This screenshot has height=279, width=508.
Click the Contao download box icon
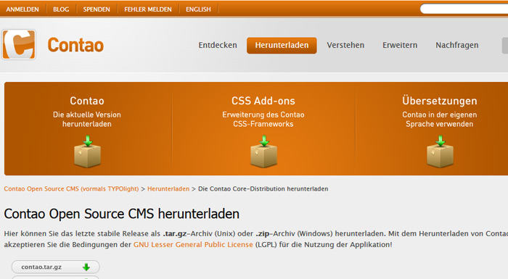coord(87,151)
